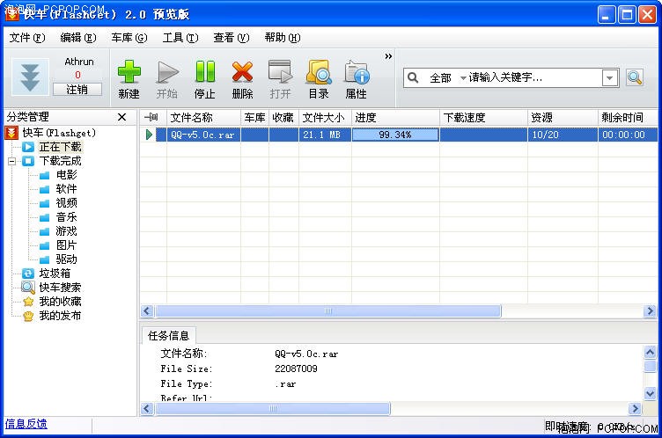Click the 开始 start play icon
The height and width of the screenshot is (438, 662).
[x=167, y=72]
